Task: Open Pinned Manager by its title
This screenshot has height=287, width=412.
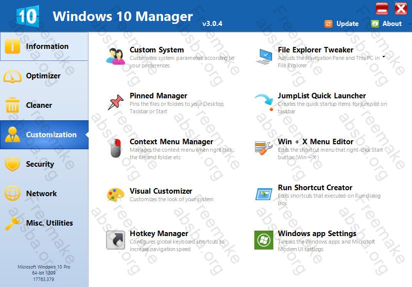Action: click(158, 96)
